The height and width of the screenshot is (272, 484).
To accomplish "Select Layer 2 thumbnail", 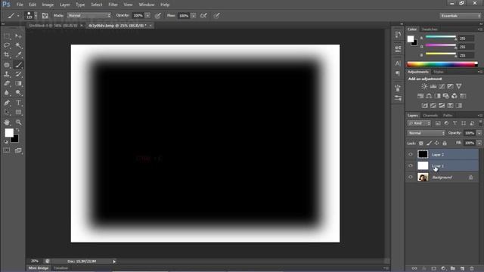I will point(423,154).
